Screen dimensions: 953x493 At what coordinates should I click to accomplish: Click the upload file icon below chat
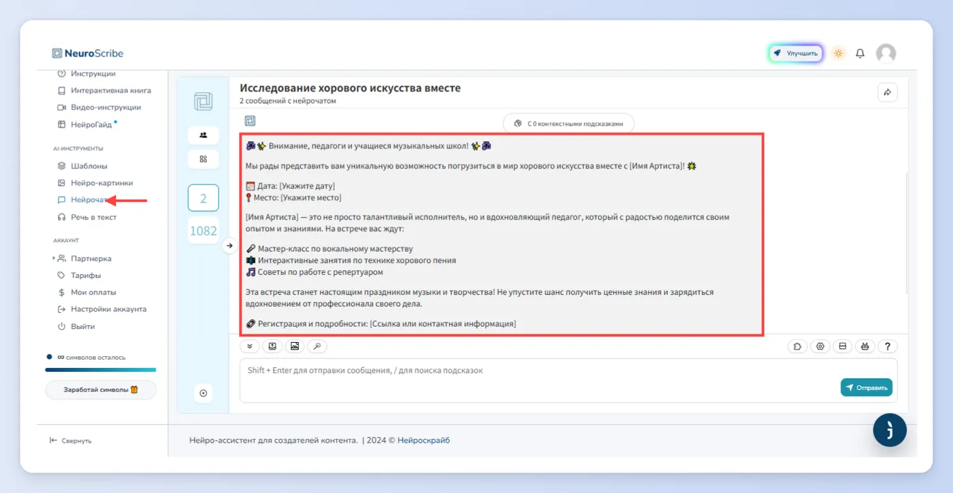click(x=272, y=346)
